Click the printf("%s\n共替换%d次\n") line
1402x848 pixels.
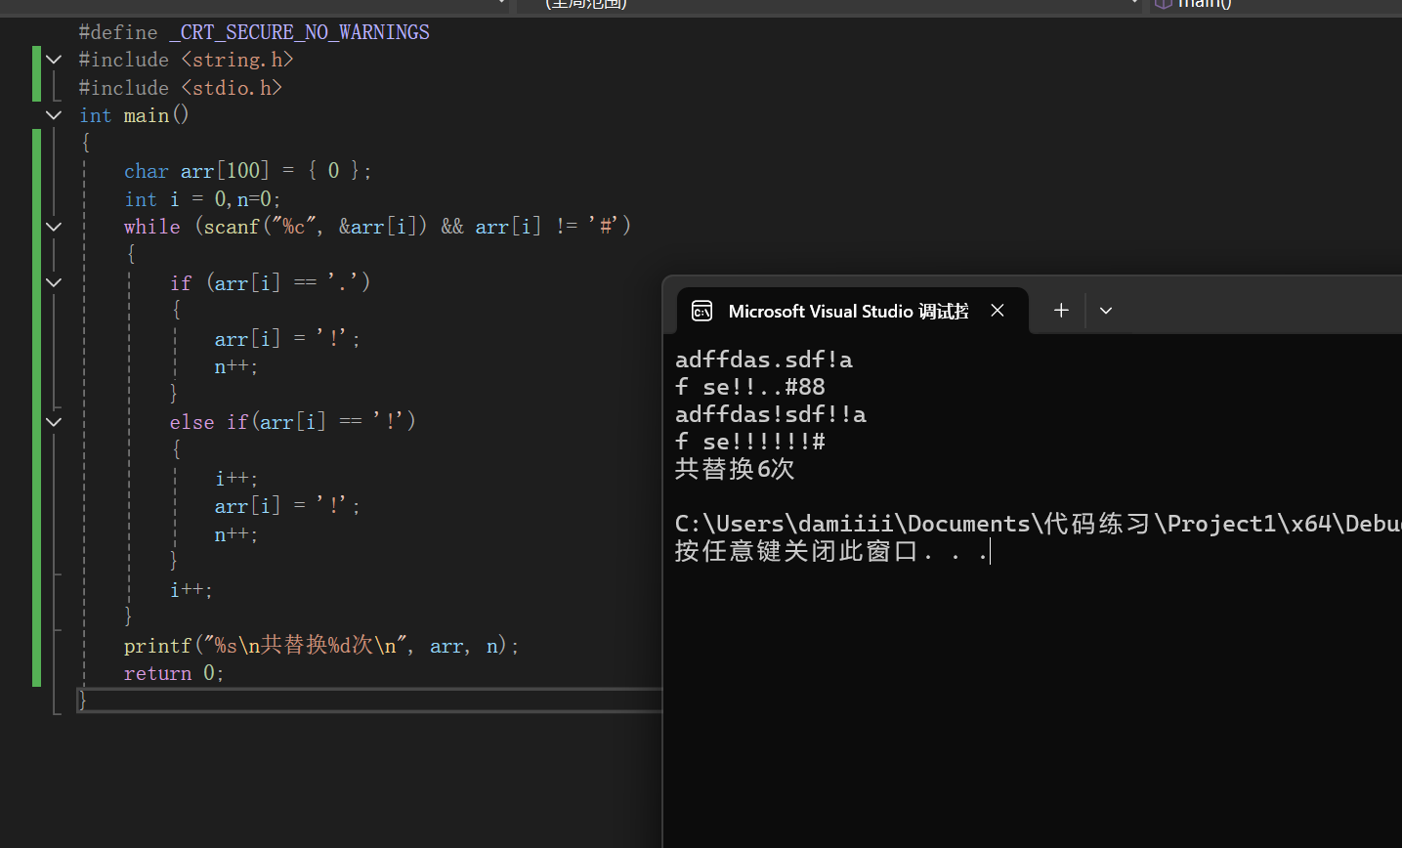coord(321,646)
